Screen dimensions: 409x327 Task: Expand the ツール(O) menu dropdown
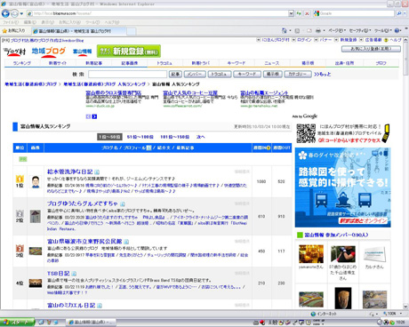(x=382, y=30)
